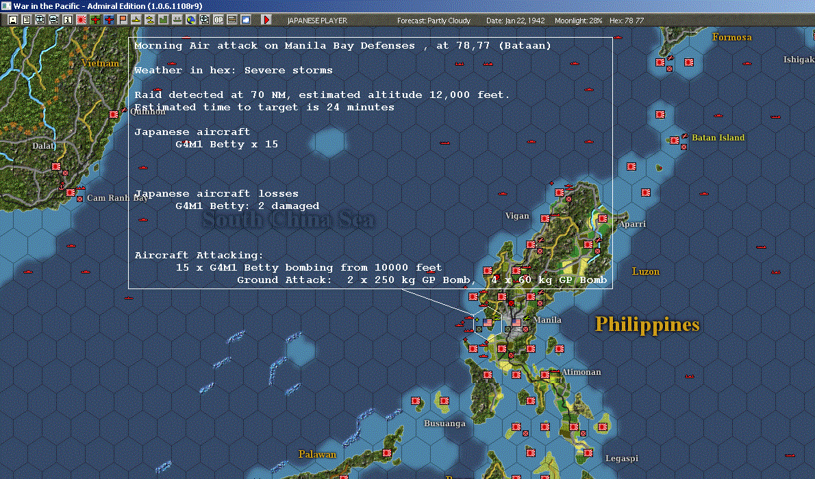Click the 'Date: Jan 22, 1942' status text

(516, 21)
